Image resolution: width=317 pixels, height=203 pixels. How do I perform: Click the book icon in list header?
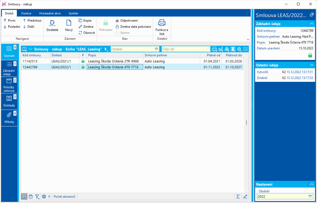coord(25,49)
